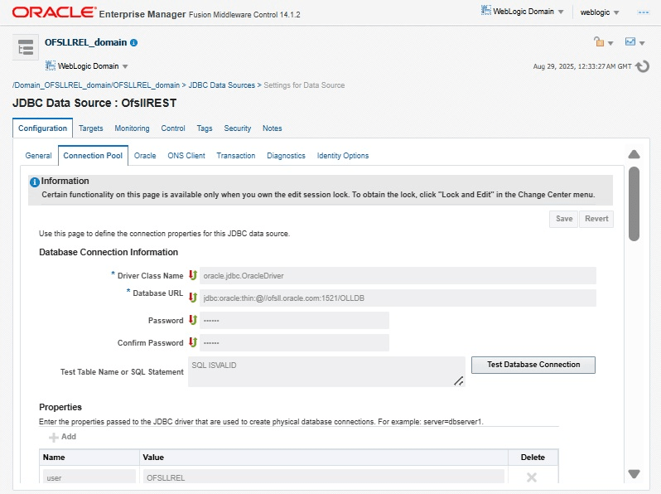This screenshot has height=494, width=661.
Task: Open the navigation tree menu icon
Action: [x=26, y=46]
